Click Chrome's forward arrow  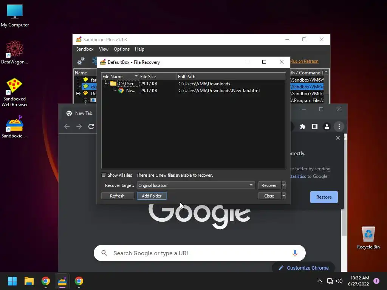[79, 126]
